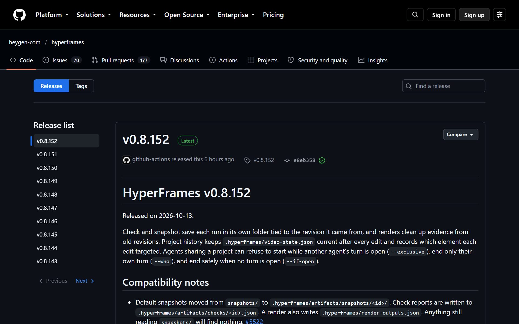
Task: Expand the Platform menu
Action: point(52,15)
